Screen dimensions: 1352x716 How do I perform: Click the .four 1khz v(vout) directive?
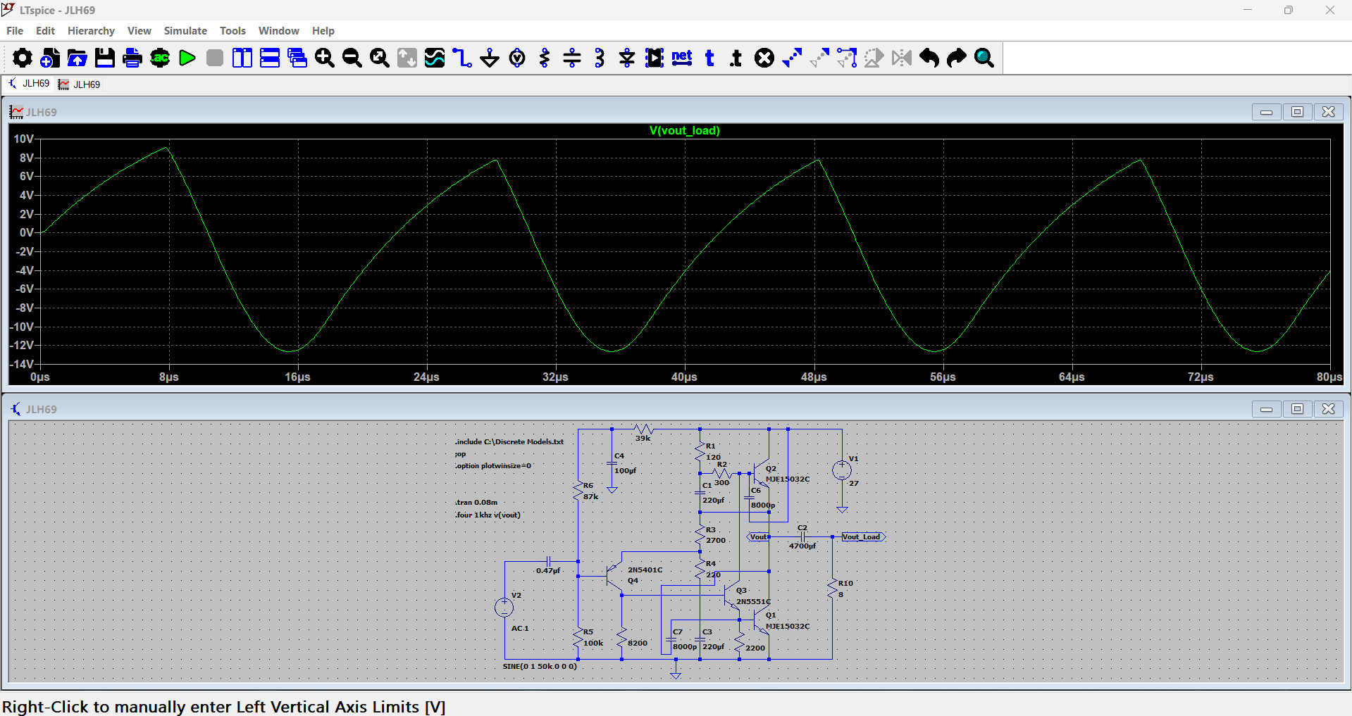pos(488,515)
